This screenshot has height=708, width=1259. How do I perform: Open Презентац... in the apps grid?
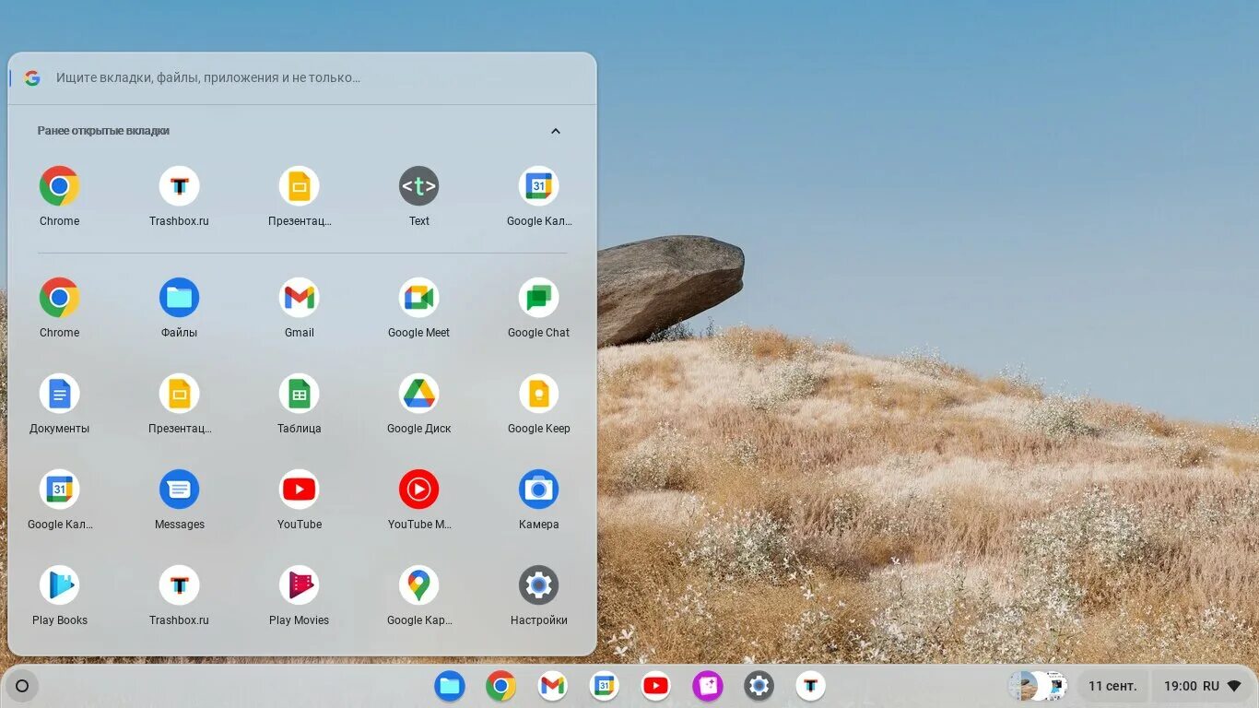[x=179, y=403]
